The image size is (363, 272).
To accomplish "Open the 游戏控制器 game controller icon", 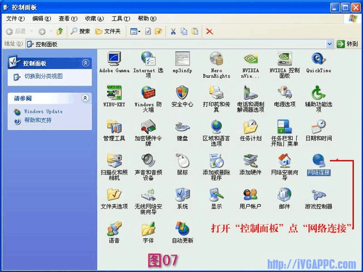I will tap(319, 195).
